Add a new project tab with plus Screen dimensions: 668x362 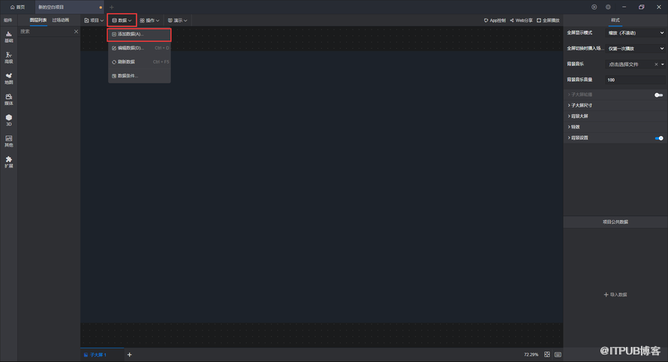click(x=112, y=8)
